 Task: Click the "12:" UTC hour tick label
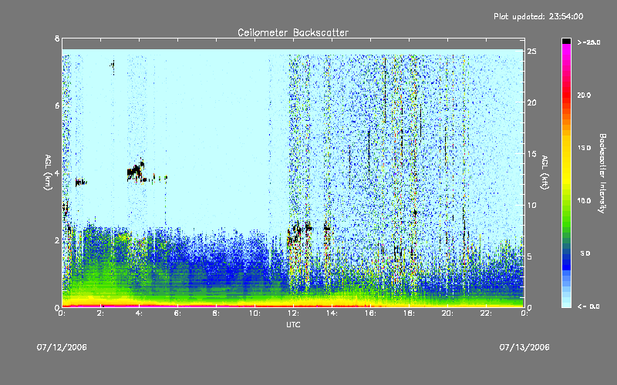click(x=293, y=313)
